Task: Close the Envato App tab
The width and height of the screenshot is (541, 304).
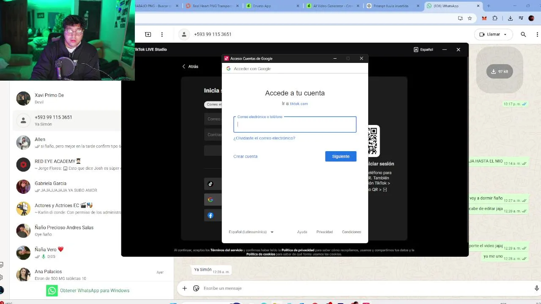Action: pyautogui.click(x=298, y=6)
